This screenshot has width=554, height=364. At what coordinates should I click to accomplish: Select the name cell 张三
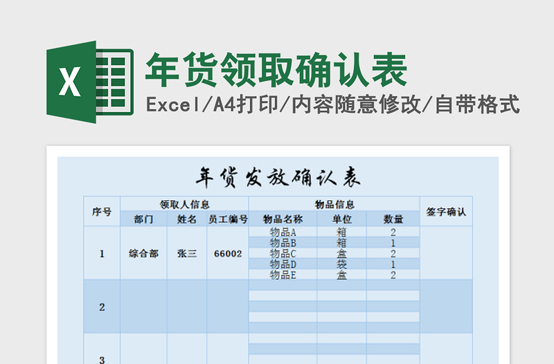tap(186, 253)
